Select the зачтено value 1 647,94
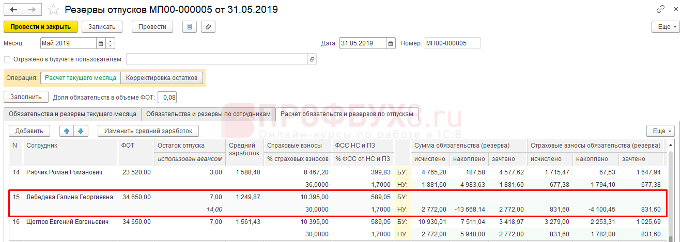 tap(648, 172)
